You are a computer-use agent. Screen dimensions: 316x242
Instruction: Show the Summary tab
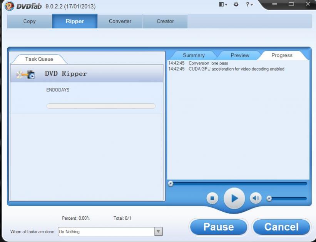194,55
